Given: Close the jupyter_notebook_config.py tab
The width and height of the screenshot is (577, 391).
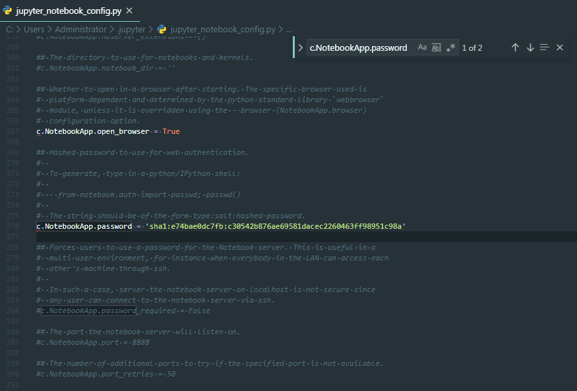Looking at the screenshot, I should 129,11.
